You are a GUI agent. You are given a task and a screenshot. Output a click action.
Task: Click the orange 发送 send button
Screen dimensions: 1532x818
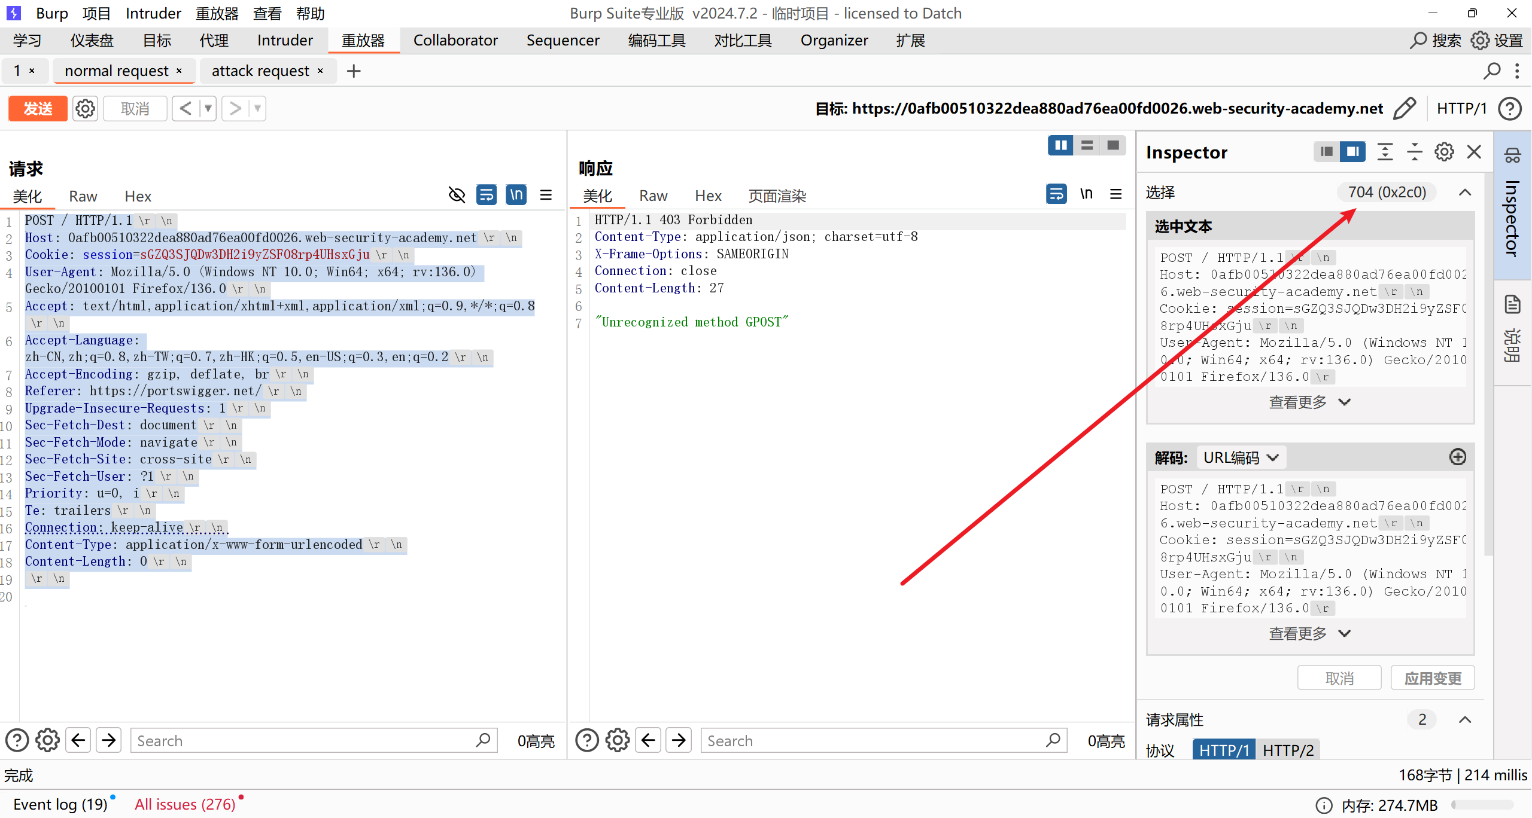[38, 108]
